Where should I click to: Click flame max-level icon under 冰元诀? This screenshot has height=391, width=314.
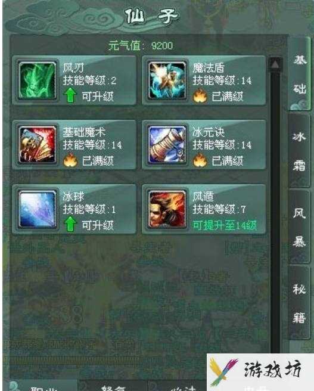tap(200, 160)
